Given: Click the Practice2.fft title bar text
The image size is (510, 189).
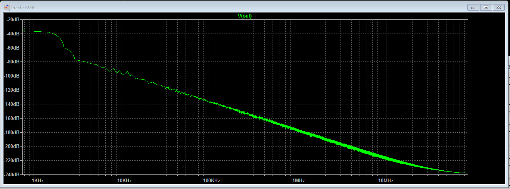Looking at the screenshot, I should pyautogui.click(x=23, y=7).
